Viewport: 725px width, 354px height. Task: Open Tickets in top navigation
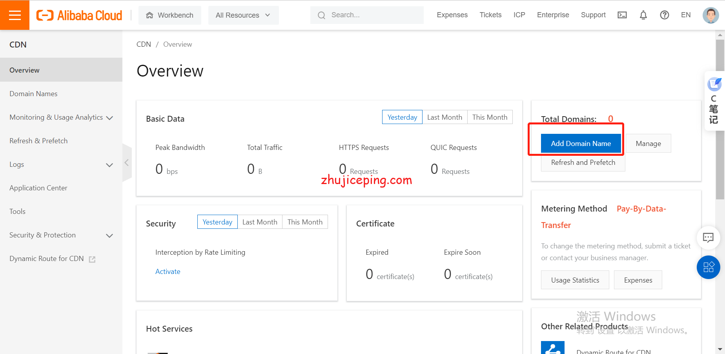(x=490, y=15)
